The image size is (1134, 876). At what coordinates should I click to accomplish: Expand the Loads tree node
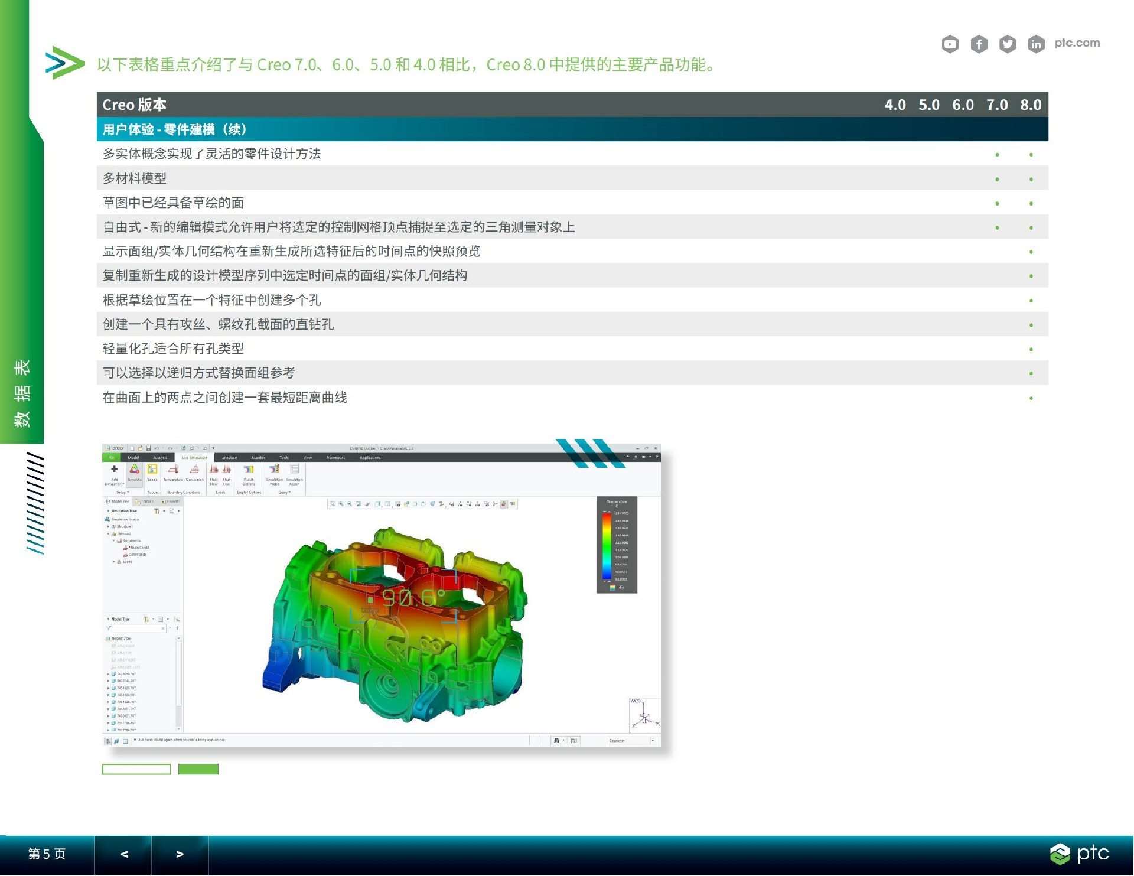click(x=114, y=562)
